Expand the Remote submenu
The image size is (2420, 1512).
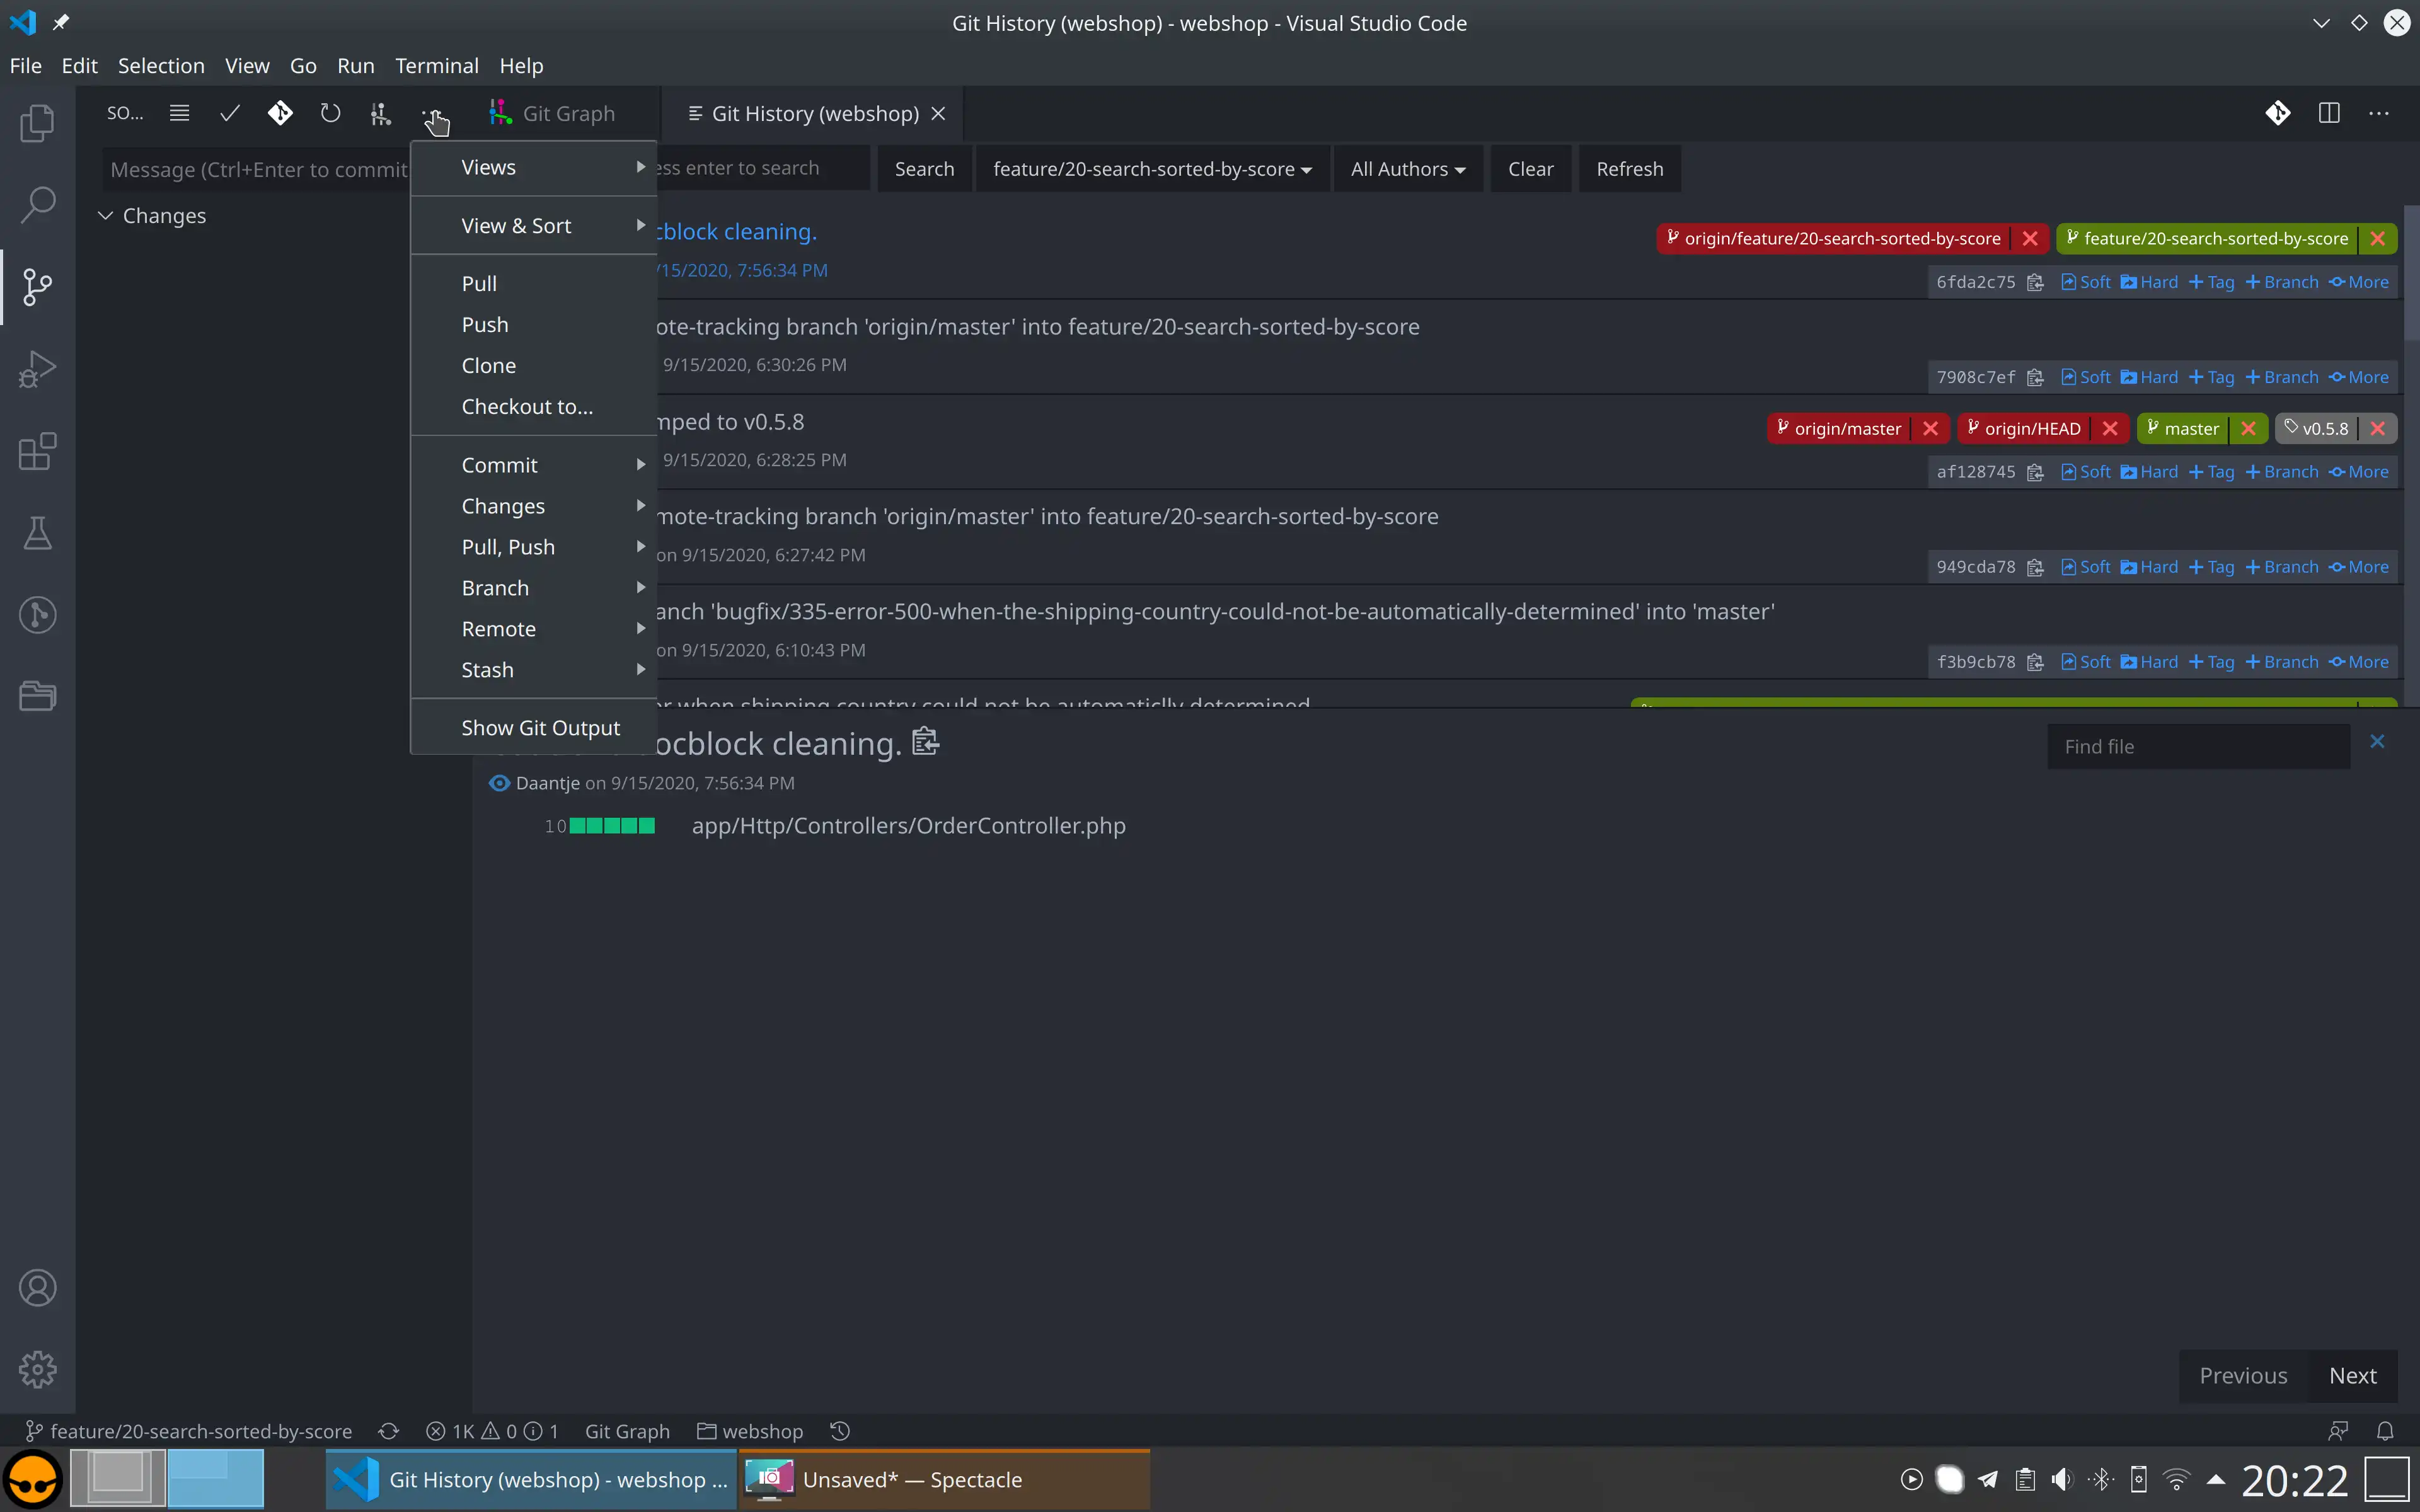coord(534,629)
